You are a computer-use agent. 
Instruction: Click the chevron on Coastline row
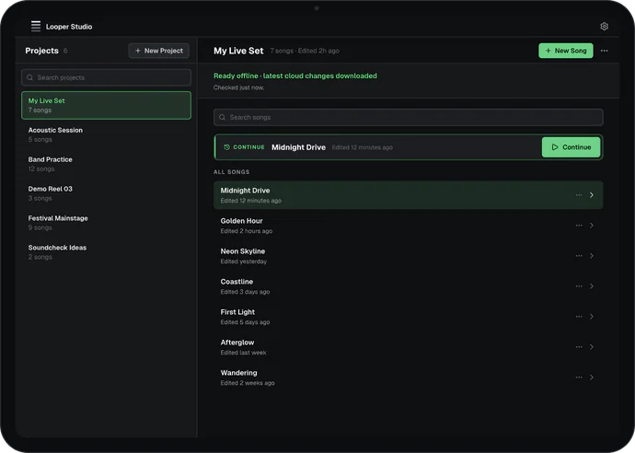[x=592, y=286]
